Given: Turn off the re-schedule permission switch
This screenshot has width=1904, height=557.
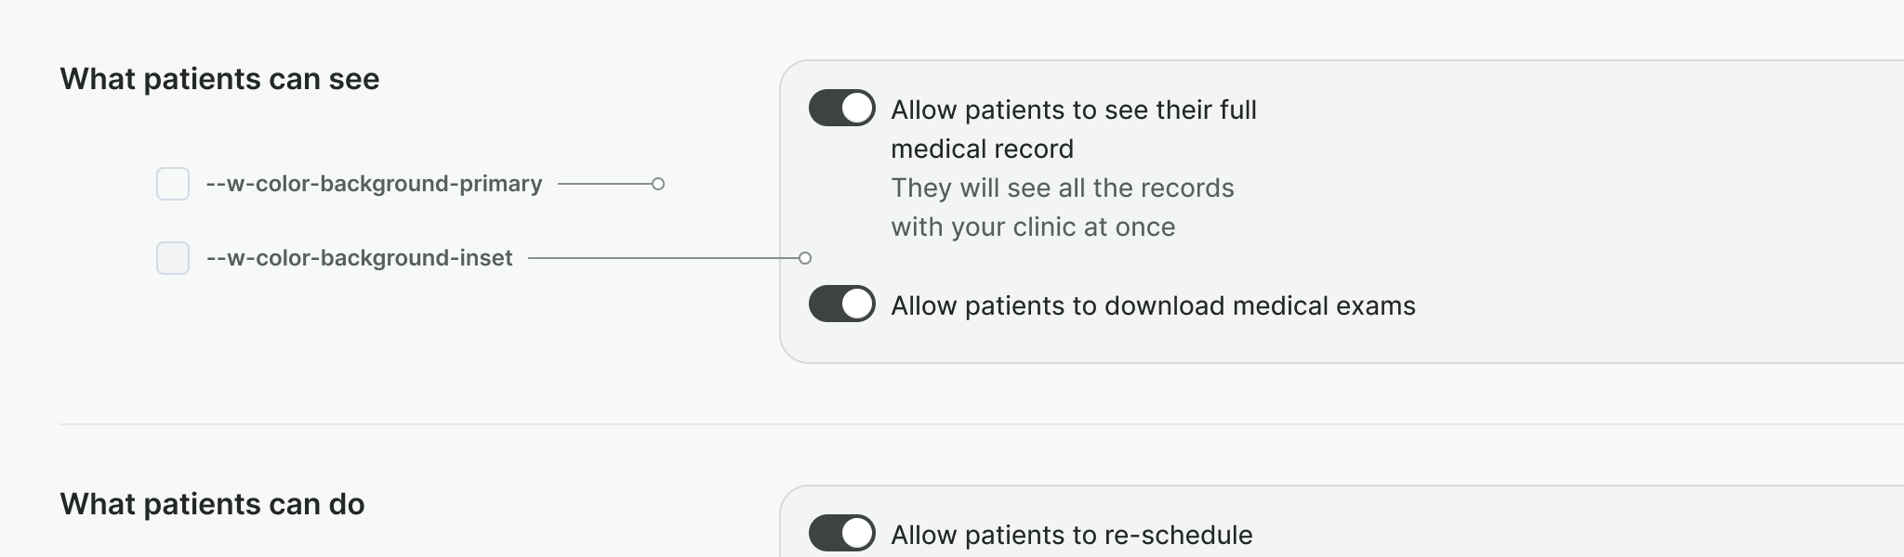Looking at the screenshot, I should [x=841, y=533].
